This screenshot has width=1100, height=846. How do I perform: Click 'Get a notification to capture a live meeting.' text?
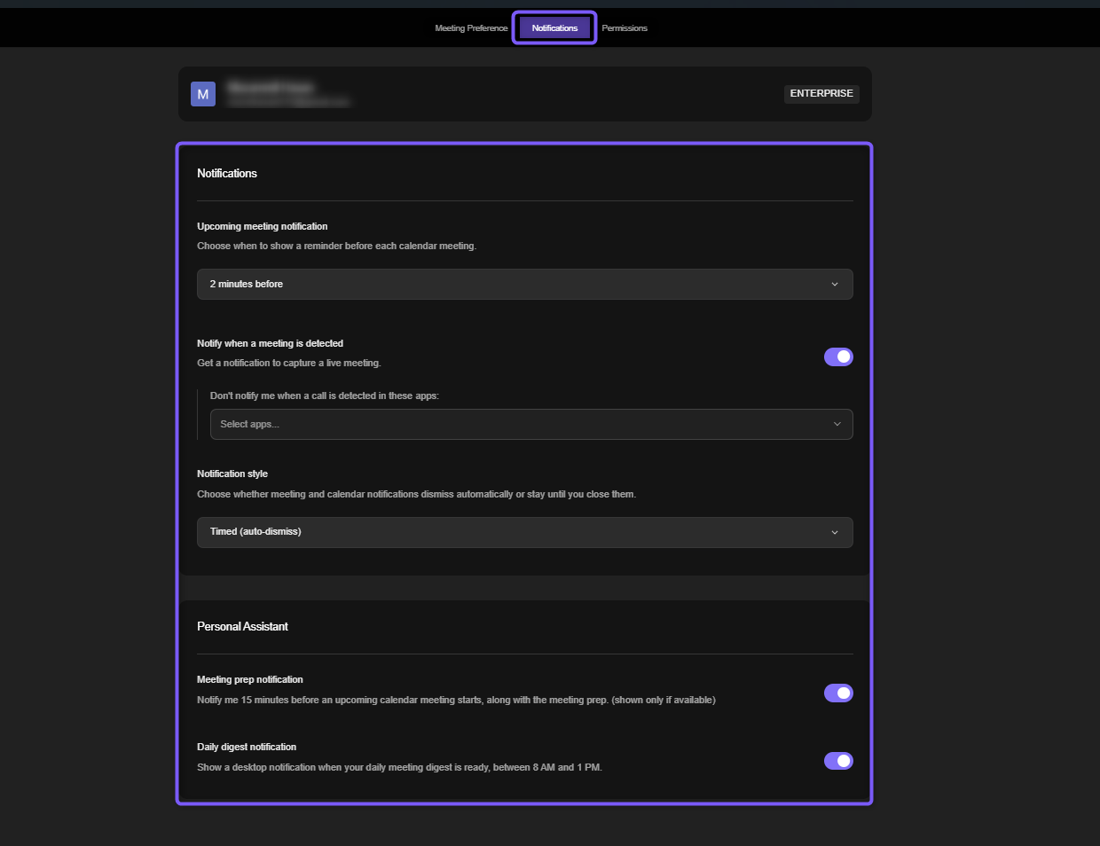[289, 364]
